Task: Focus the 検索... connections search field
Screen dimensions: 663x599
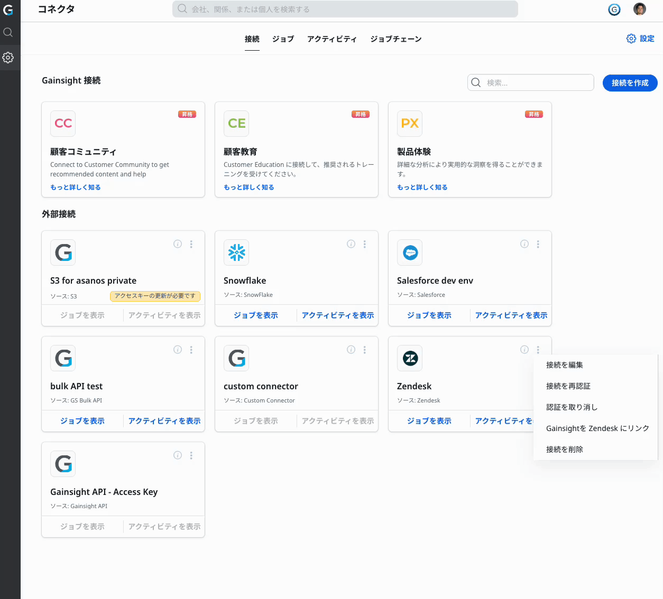Action: point(531,82)
